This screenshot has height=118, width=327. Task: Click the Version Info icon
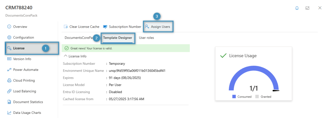9,59
